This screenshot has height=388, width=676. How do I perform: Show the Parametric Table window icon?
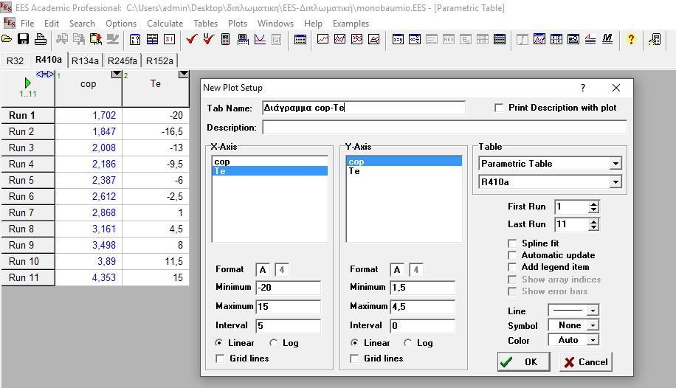click(x=499, y=40)
